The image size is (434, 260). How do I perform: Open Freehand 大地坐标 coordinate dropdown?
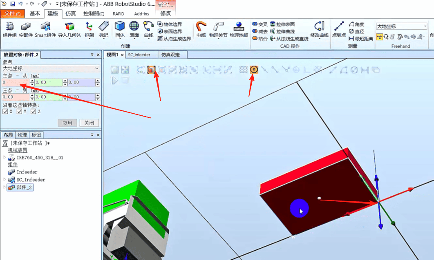401,26
